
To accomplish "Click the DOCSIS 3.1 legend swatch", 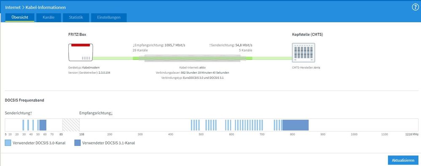I will 77,143.
